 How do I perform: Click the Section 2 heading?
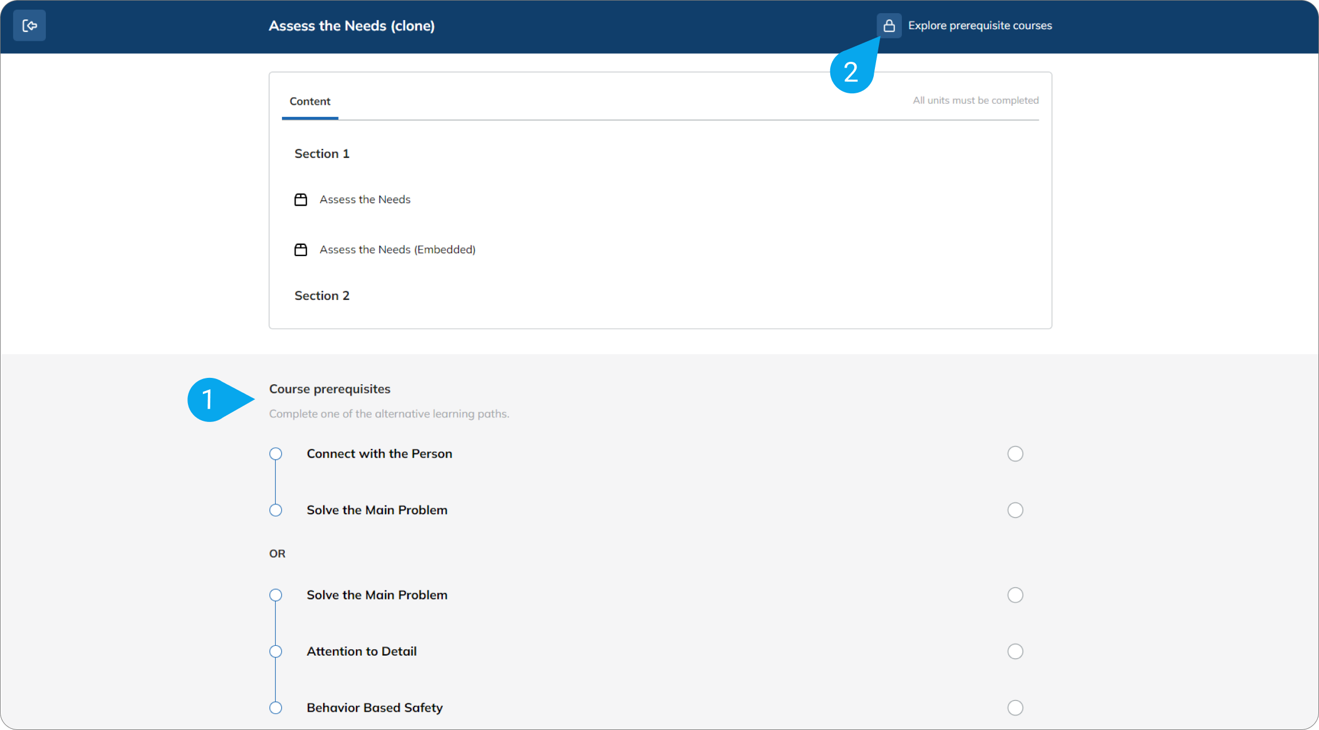click(x=321, y=295)
